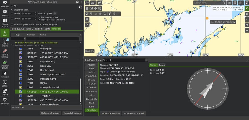Select Within range around a point option
Viewport: 249px width, 120px height.
click(12, 14)
